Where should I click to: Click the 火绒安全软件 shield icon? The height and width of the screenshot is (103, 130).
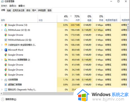pos(6,45)
